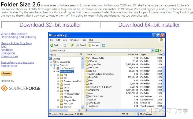
Task: Click the Download 64-bit installer link
Action: pyautogui.click(x=149, y=25)
